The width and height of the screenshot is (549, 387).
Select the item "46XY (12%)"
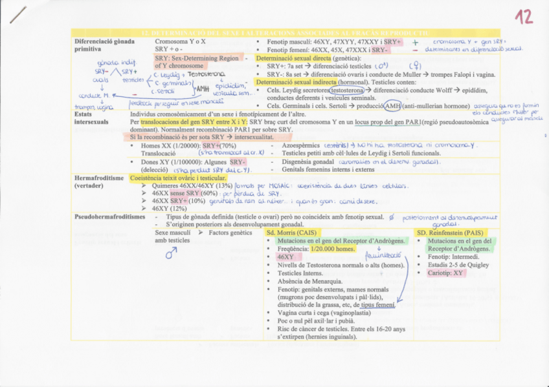169,209
